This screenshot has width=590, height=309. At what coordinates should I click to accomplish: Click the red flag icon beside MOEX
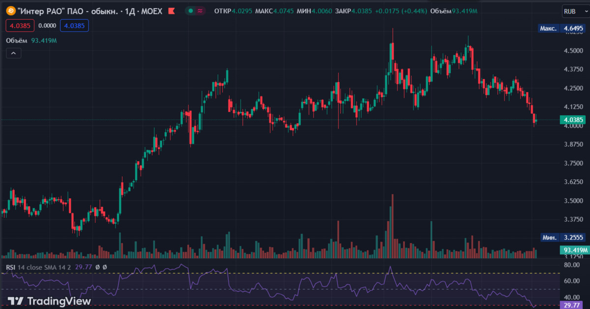[x=171, y=11]
